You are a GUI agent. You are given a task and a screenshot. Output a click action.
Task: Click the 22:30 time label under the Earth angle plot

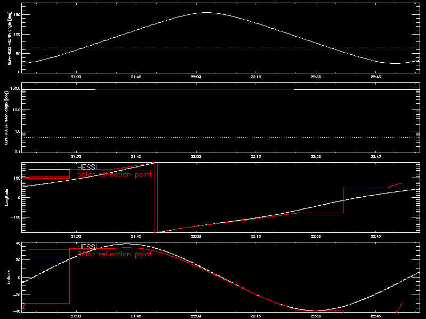pos(316,77)
